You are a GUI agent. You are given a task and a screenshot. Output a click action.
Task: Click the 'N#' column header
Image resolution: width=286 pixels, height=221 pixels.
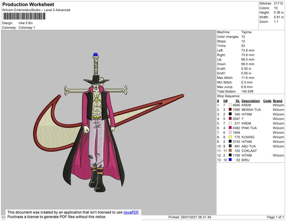225,101
